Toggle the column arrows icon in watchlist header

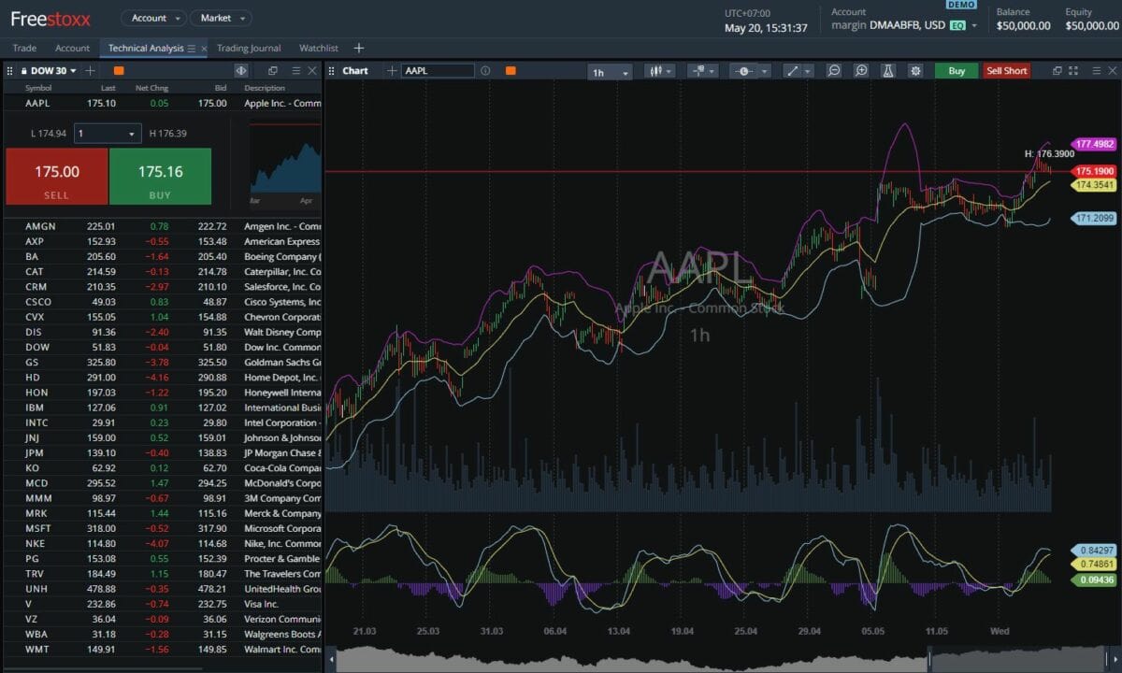tap(241, 70)
